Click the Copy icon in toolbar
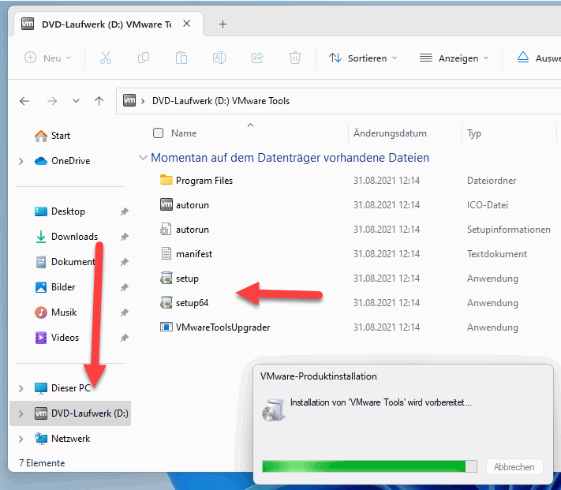The image size is (561, 490). (x=144, y=58)
